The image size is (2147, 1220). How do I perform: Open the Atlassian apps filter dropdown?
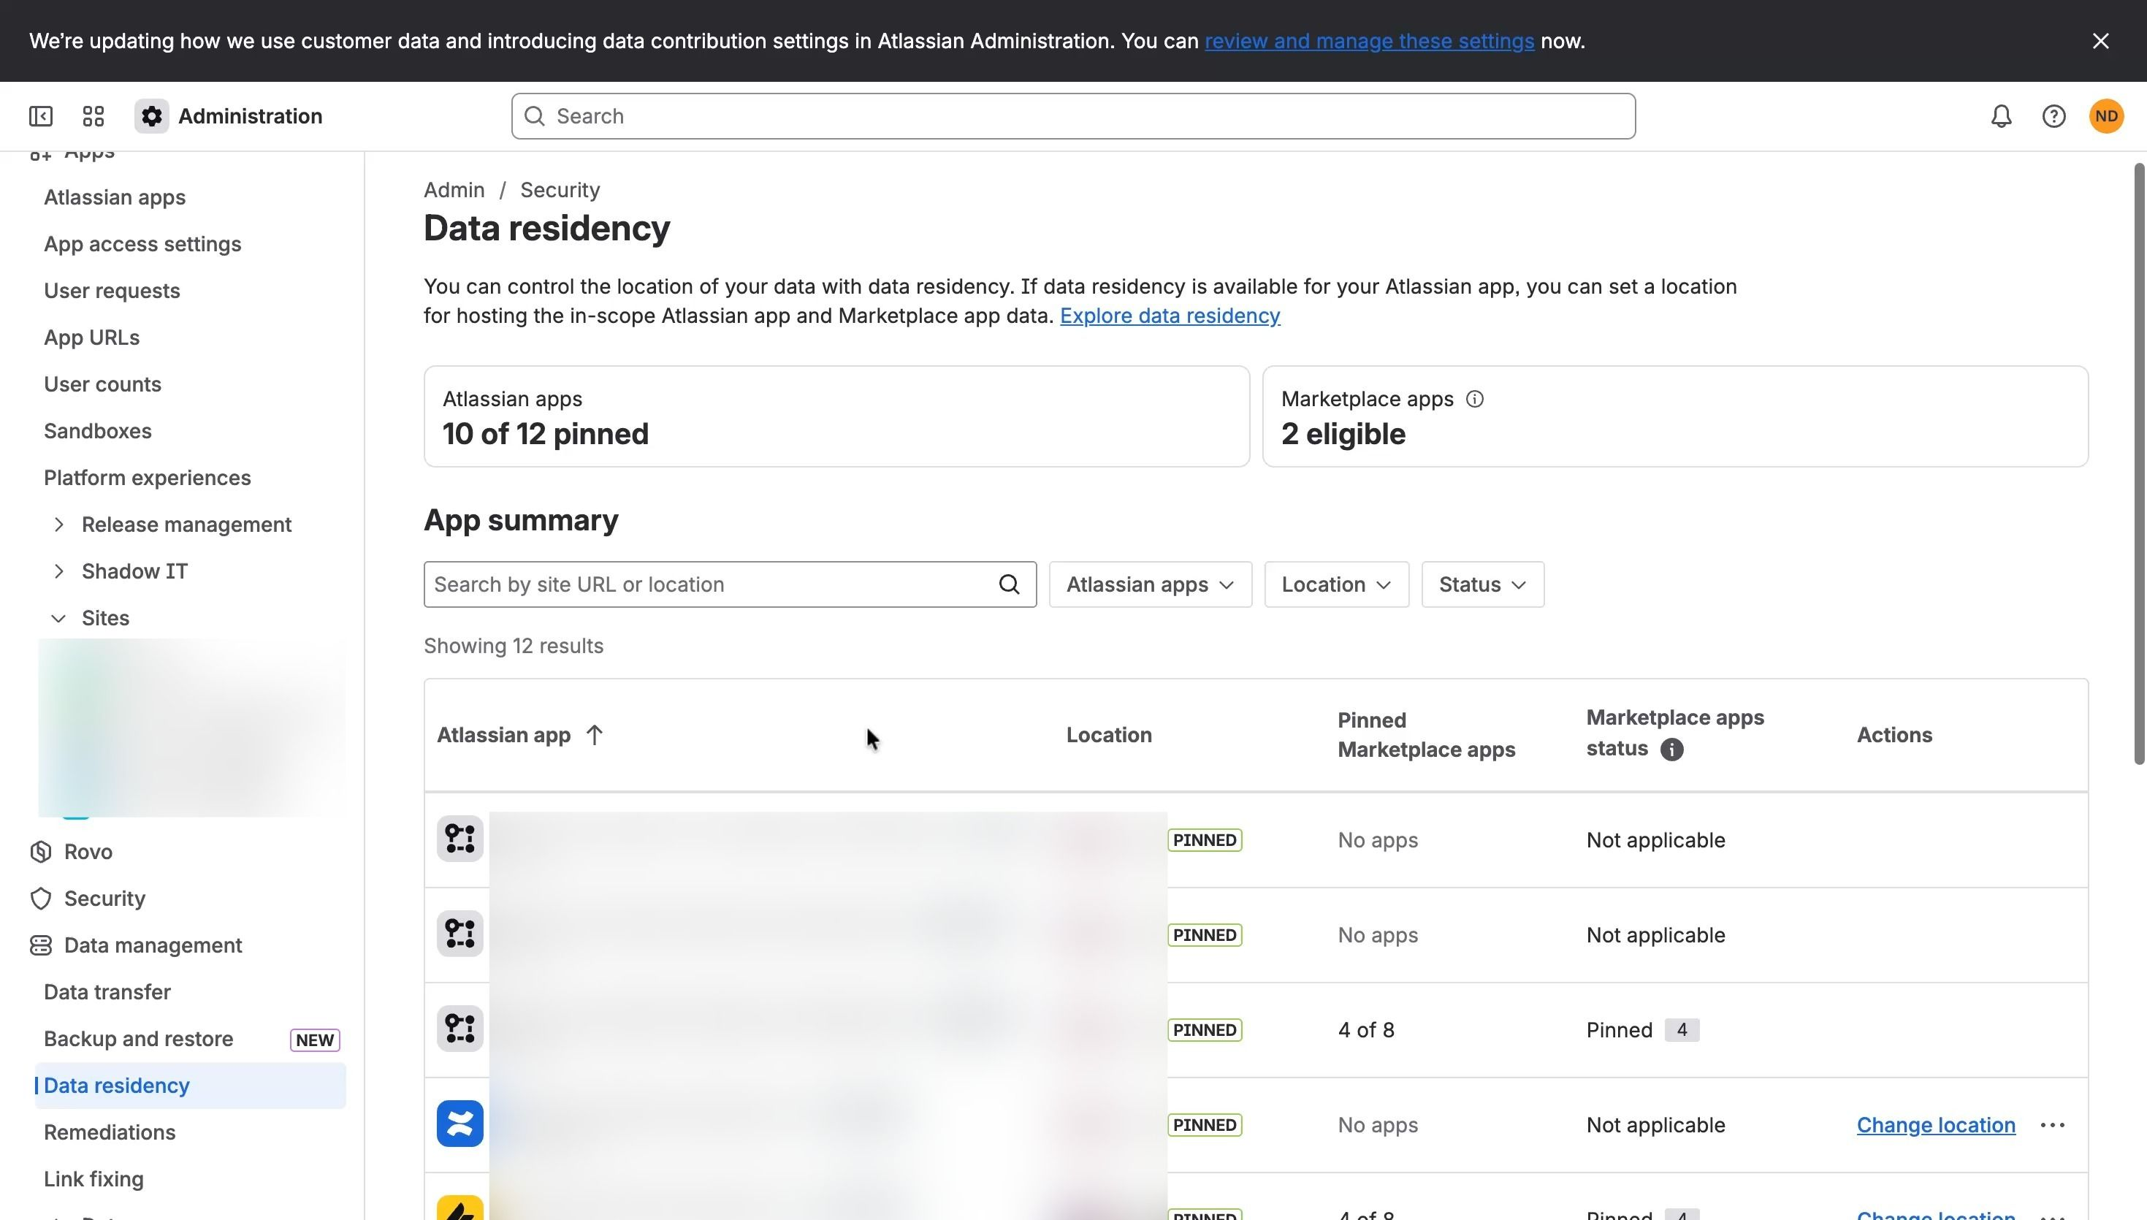pyautogui.click(x=1150, y=584)
